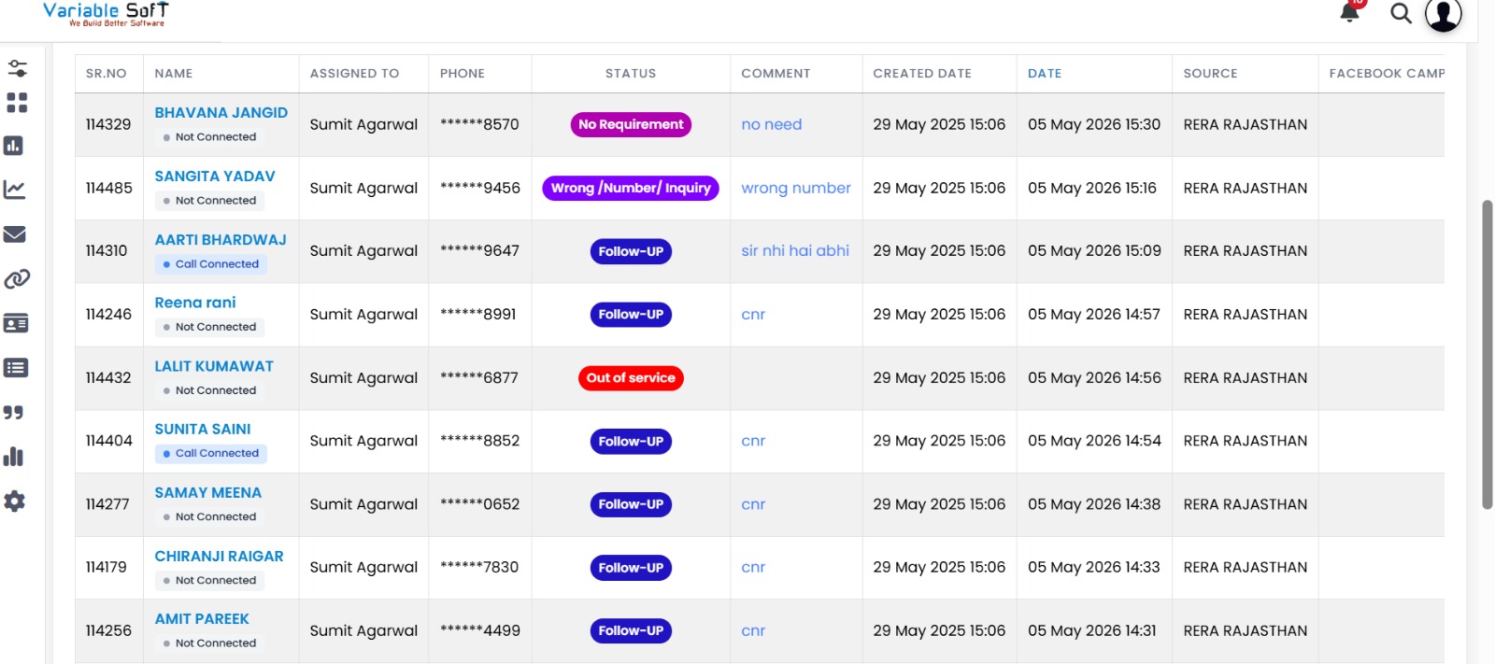Open the filter sliders sidebar icon
The image size is (1495, 664).
pyautogui.click(x=17, y=68)
